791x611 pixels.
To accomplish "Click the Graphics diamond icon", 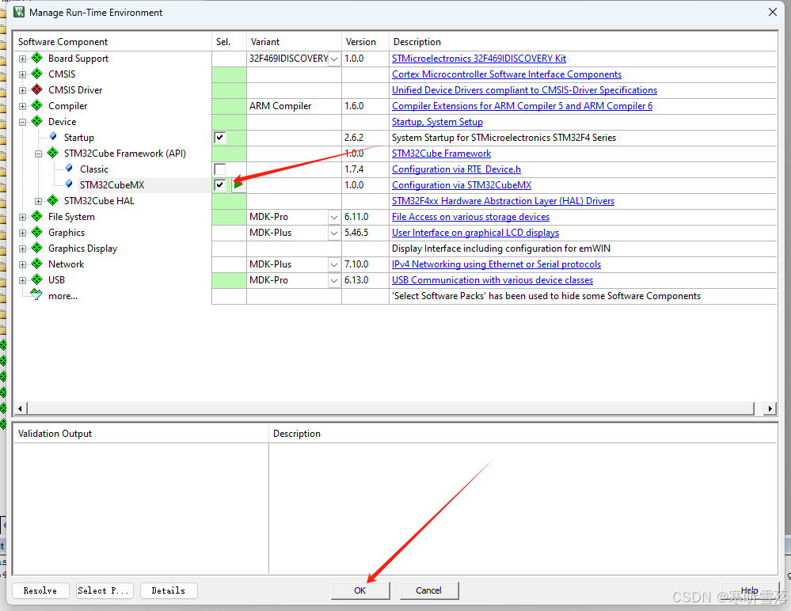I will 37,232.
